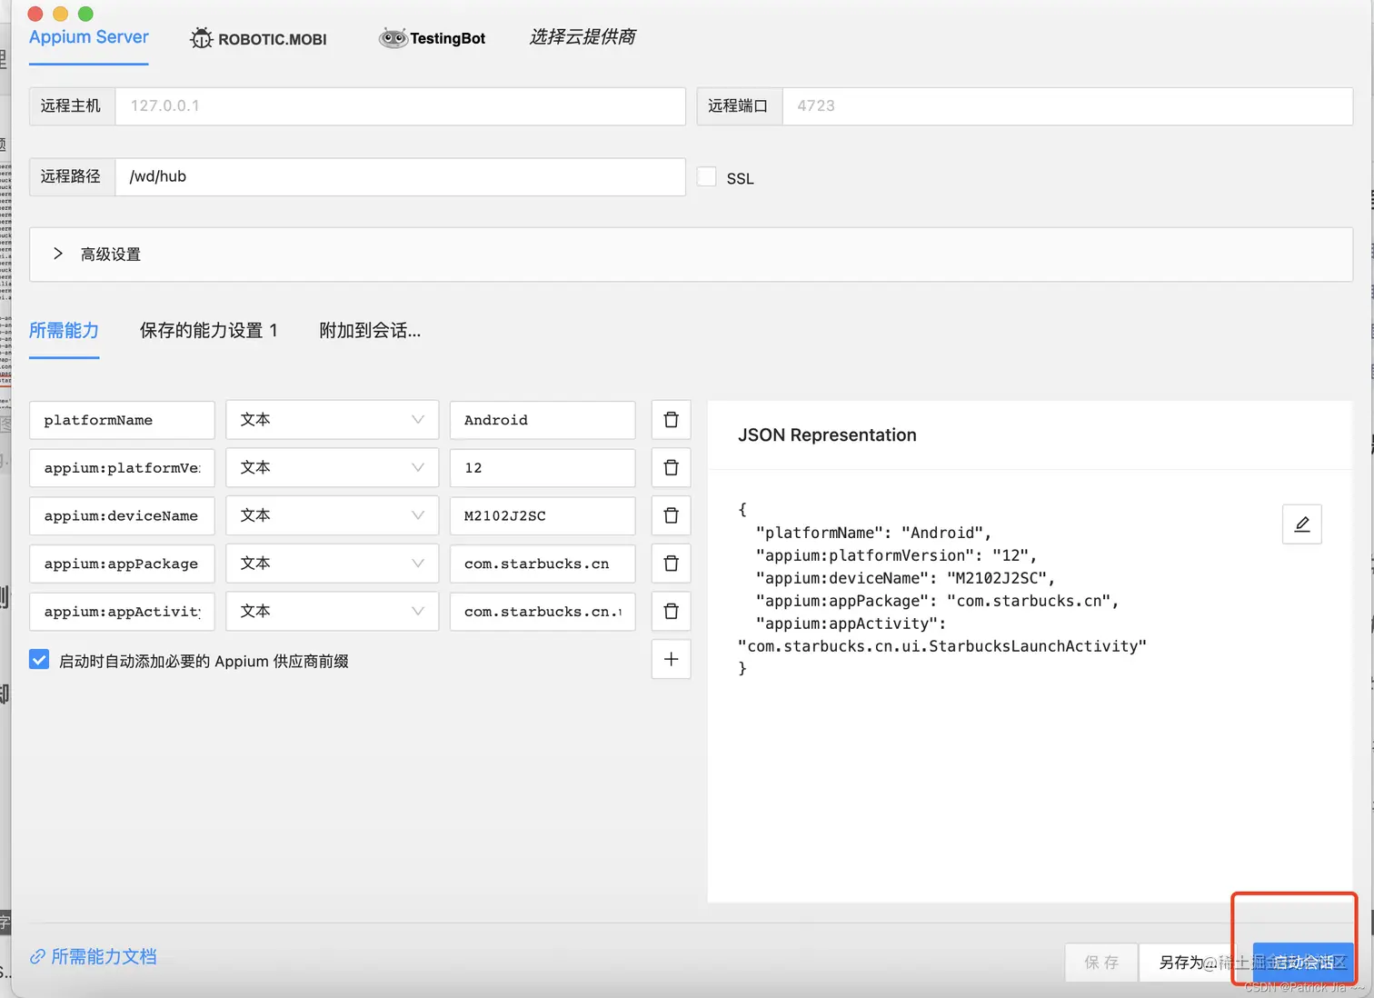Edit raw JSON with pencil icon

click(x=1301, y=524)
